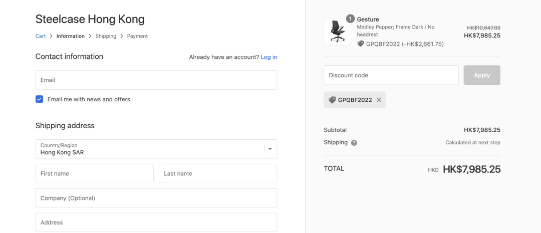Viewport: 541px width, 233px height.
Task: Click the Log in link
Action: tap(268, 57)
